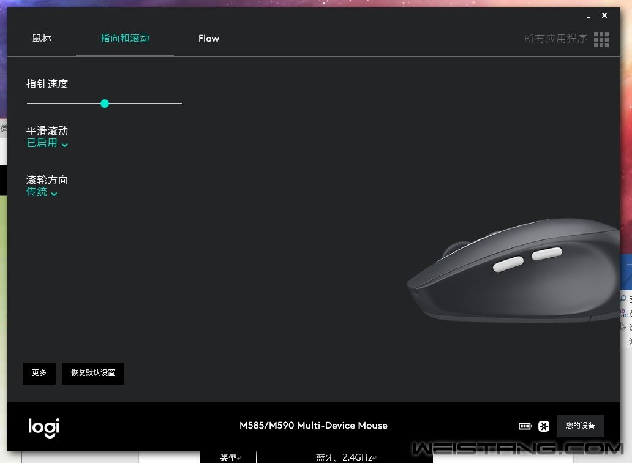This screenshot has width=632, height=463.
Task: Click the 更多 button
Action: click(39, 373)
